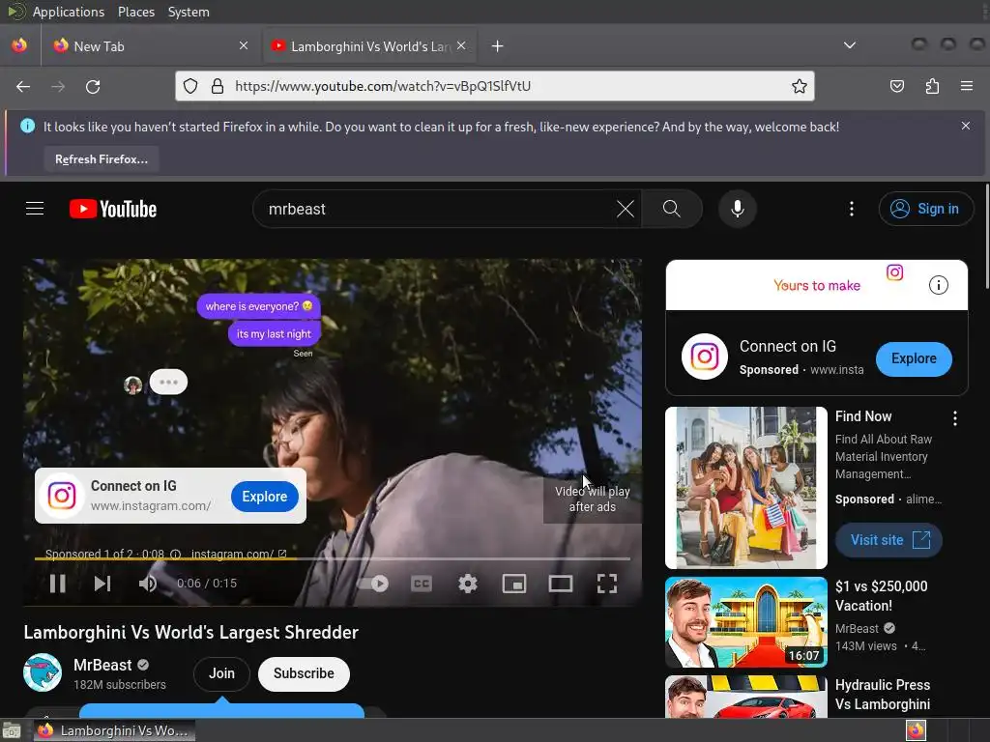Open Places menu
This screenshot has width=990, height=742.
click(x=135, y=12)
